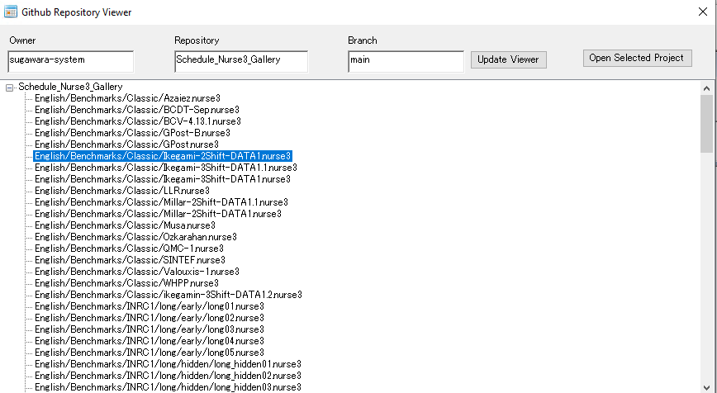
Task: Select Ikegami-3Shift-DATA1.nurse3 file
Action: (163, 179)
